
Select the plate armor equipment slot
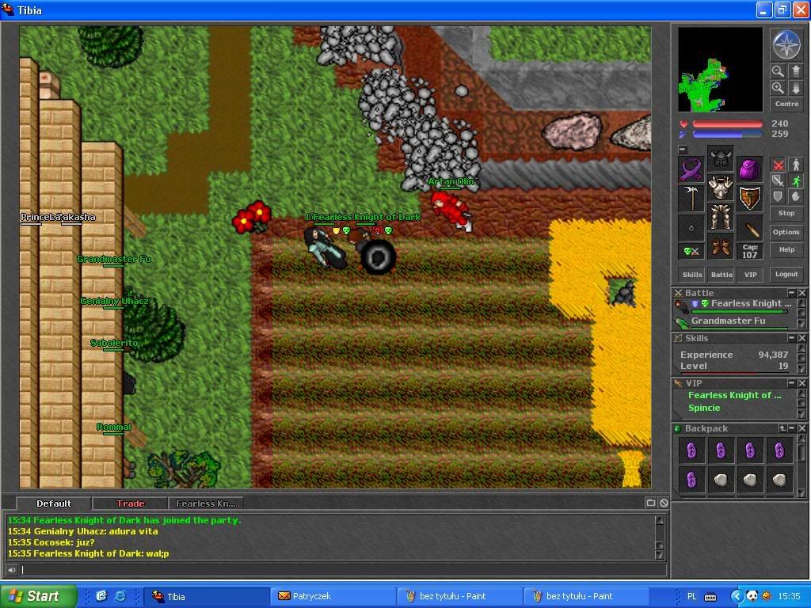coord(720,187)
